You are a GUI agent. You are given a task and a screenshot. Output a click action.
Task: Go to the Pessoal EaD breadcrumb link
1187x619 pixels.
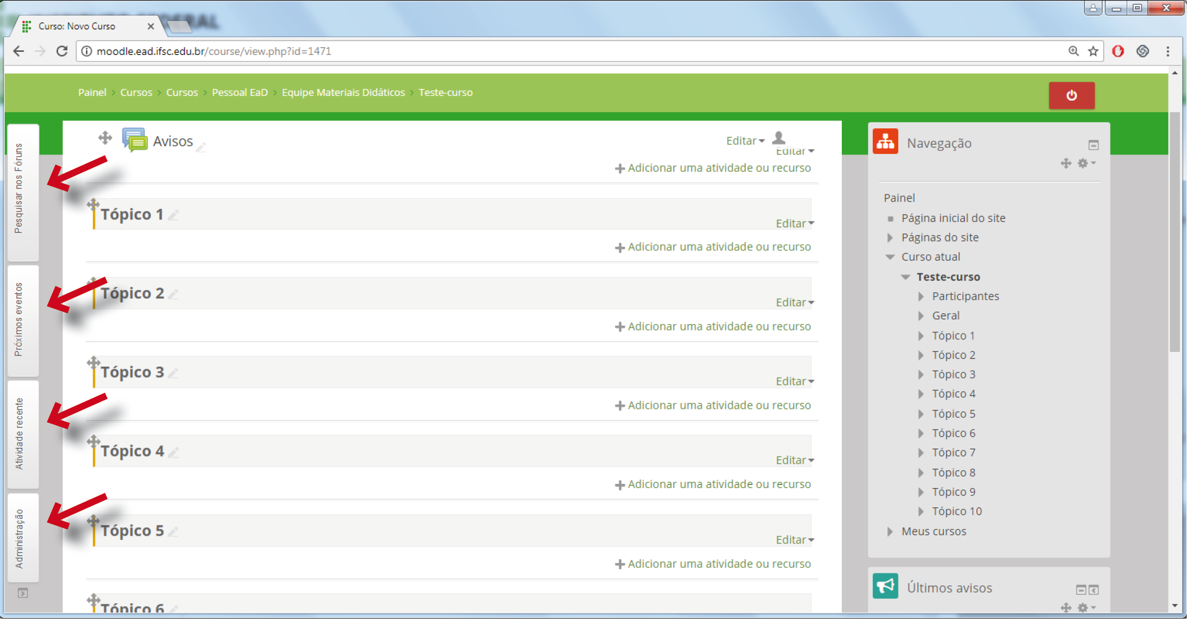coord(239,93)
